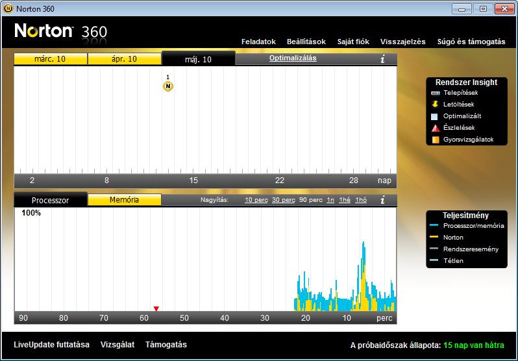Click the Tétlen legend label
This screenshot has height=361, width=518.
453,260
